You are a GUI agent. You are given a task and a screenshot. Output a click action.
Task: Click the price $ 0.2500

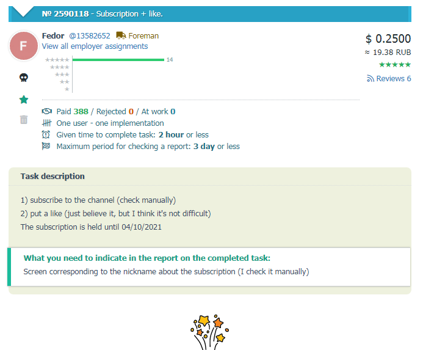coord(388,38)
